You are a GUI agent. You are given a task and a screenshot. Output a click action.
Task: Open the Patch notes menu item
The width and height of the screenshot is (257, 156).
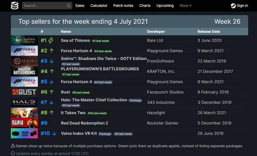(123, 5)
